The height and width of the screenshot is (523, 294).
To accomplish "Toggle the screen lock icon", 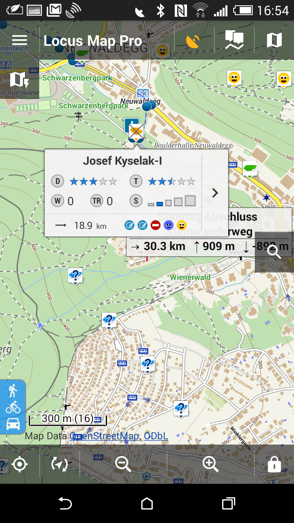I will [x=274, y=465].
